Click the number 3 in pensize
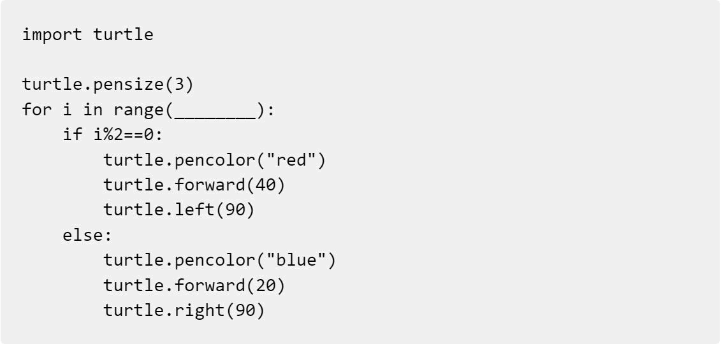The width and height of the screenshot is (721, 344). tap(179, 85)
